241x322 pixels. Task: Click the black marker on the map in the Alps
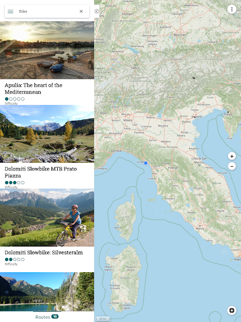(x=194, y=78)
